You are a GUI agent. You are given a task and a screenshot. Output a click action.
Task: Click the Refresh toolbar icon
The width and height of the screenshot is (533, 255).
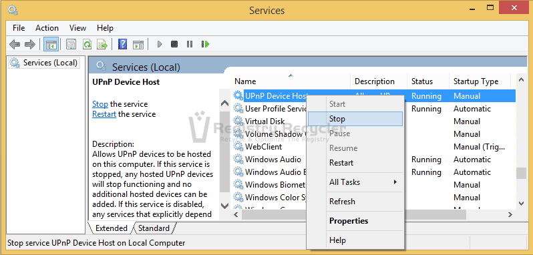tap(87, 44)
